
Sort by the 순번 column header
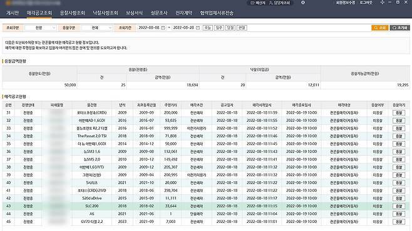click(x=8, y=105)
